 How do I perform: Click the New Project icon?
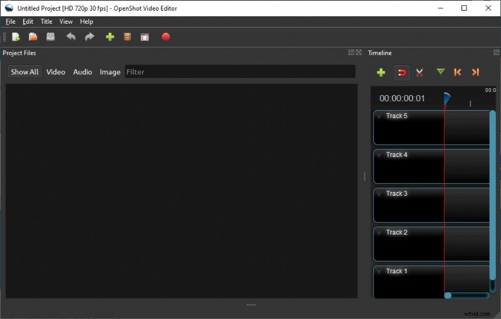16,37
